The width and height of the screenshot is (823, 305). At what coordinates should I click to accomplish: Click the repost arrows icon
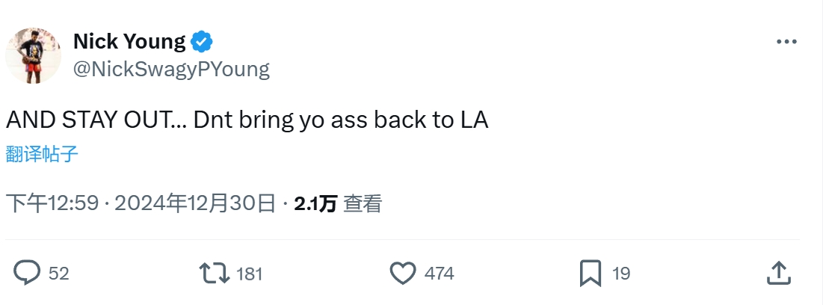click(216, 273)
